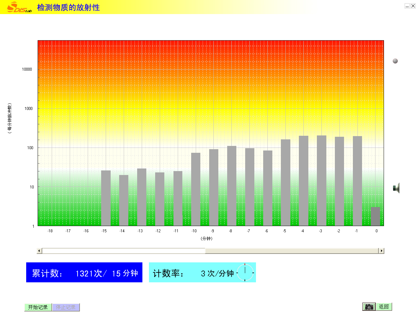The height and width of the screenshot is (335, 419).
Task: Minimize the window
Action: 407,6
